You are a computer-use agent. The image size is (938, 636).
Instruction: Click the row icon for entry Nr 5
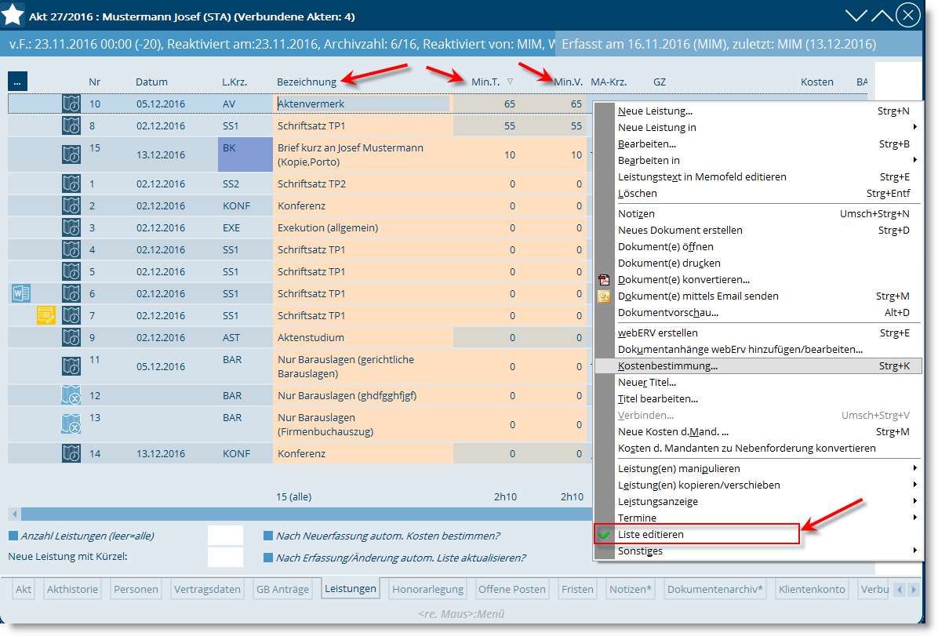[71, 271]
